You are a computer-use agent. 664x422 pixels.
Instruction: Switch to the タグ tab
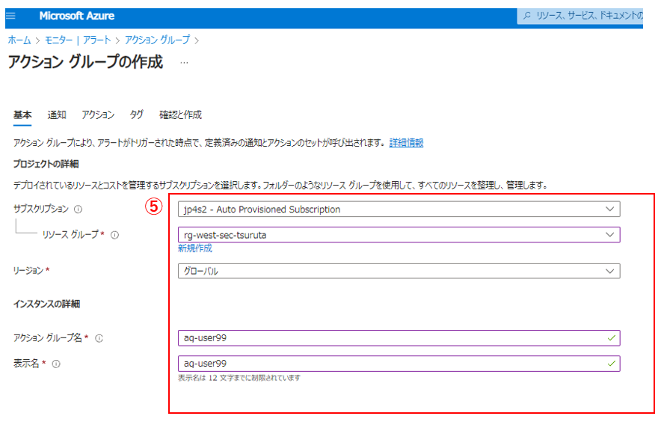coord(136,114)
